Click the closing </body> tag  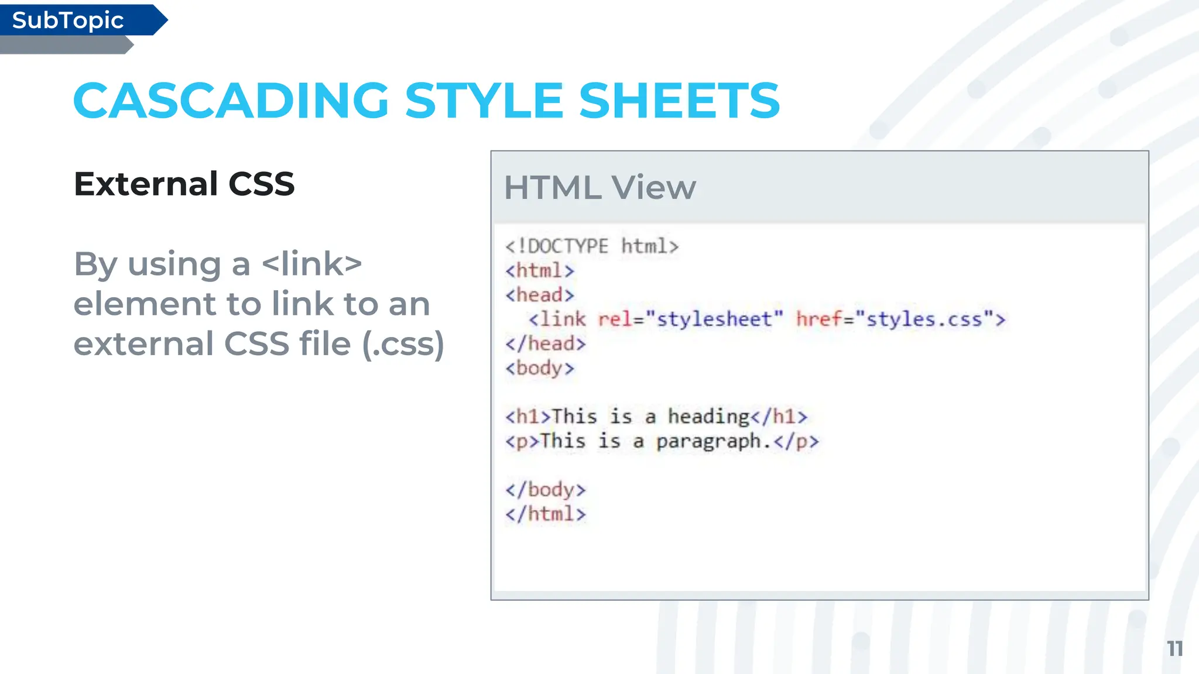click(545, 490)
